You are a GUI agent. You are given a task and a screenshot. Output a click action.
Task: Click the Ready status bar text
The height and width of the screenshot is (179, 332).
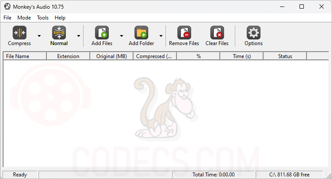coord(20,175)
